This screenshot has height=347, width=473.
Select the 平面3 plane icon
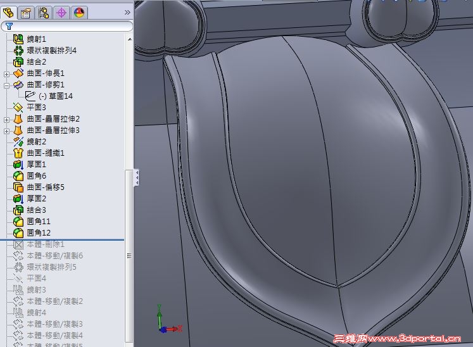click(x=18, y=108)
